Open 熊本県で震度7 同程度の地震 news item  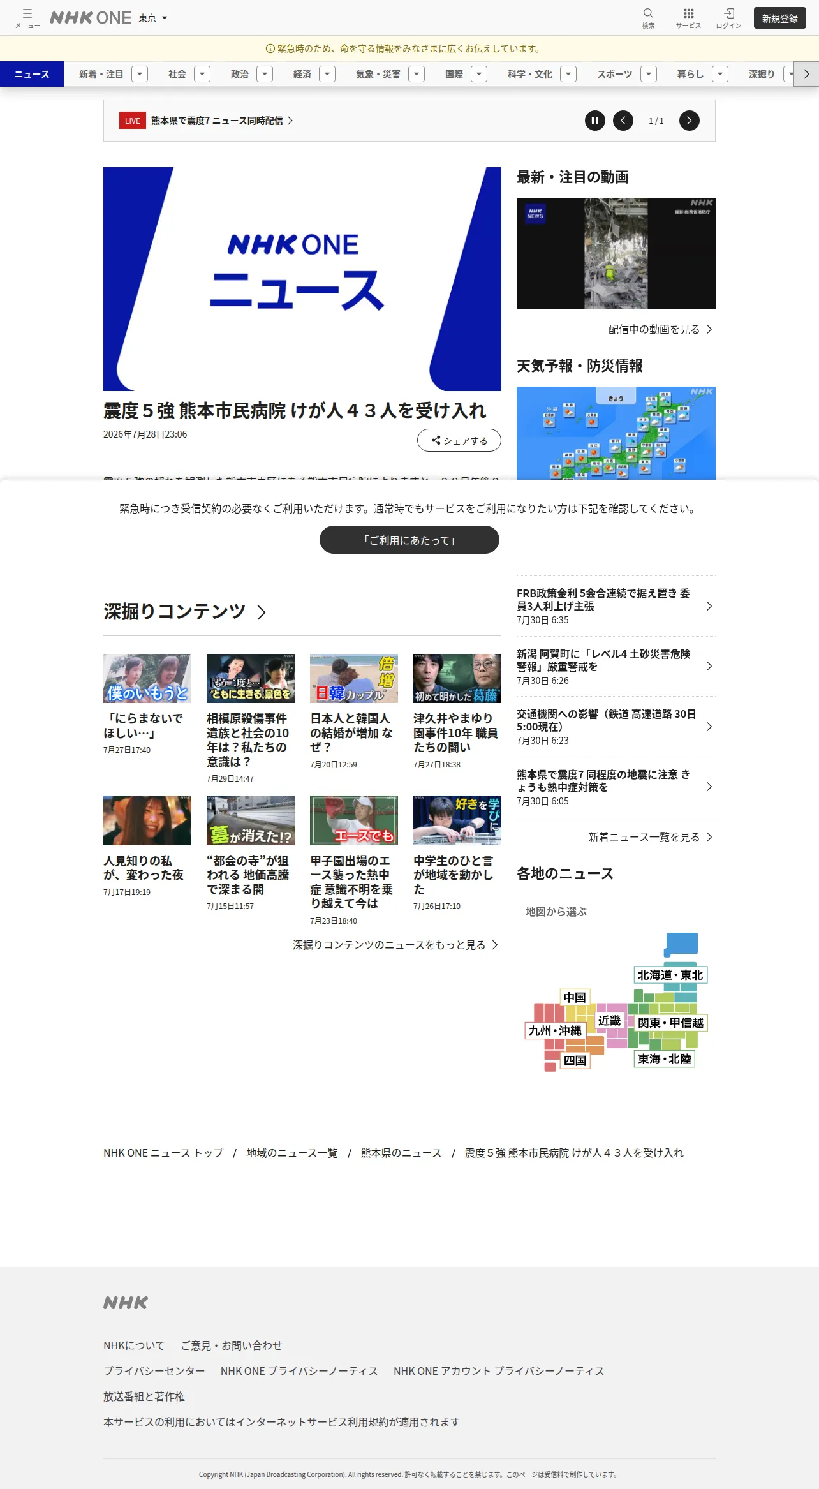coord(616,787)
